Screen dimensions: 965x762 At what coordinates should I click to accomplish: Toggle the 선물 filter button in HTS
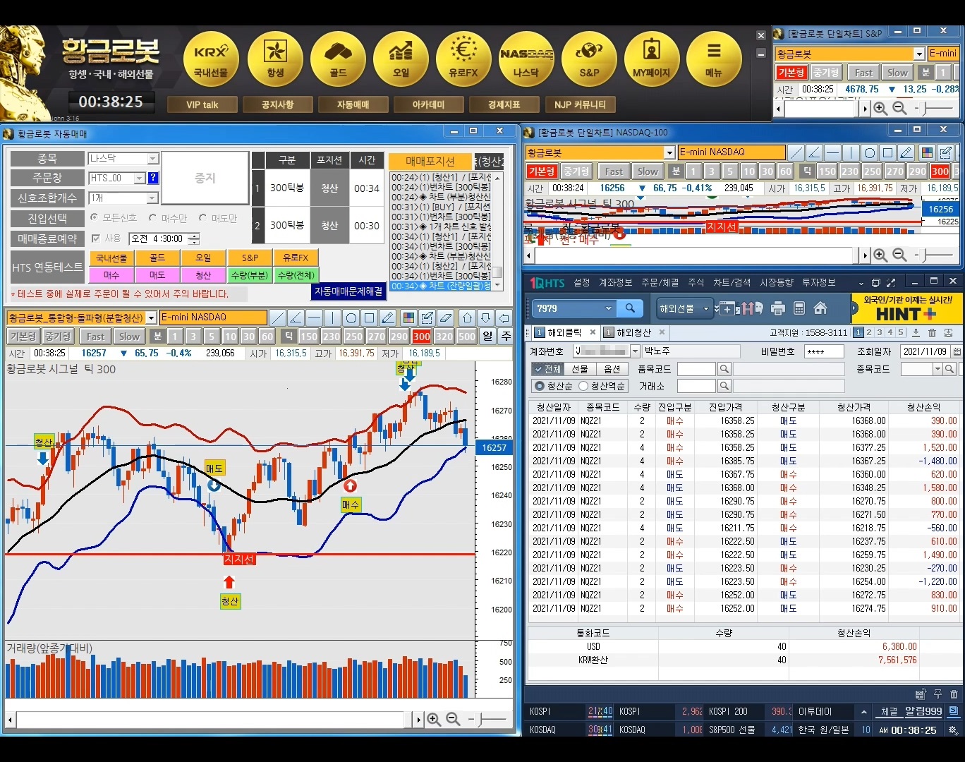tap(580, 369)
